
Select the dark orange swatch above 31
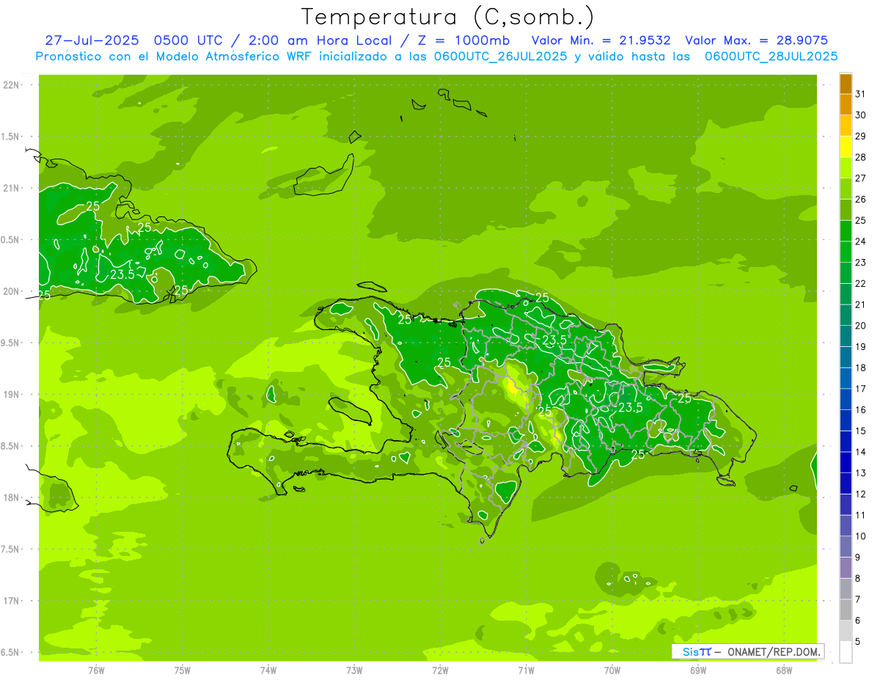(846, 84)
